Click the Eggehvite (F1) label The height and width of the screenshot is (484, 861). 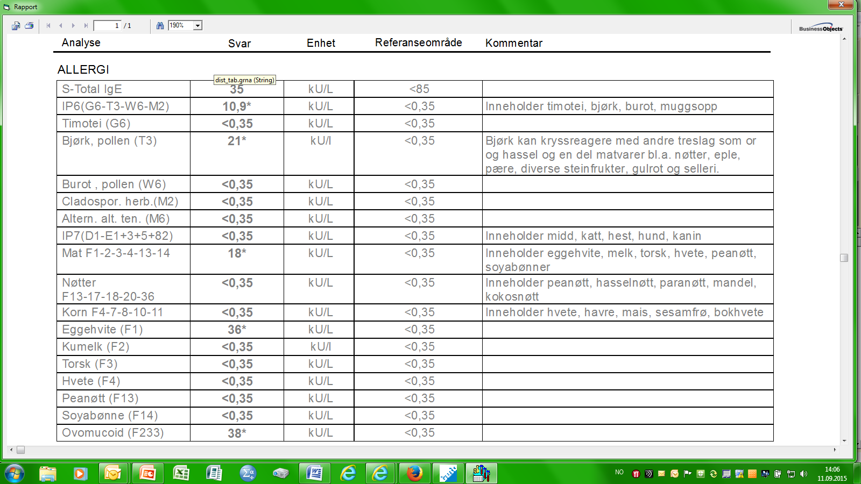pyautogui.click(x=102, y=329)
